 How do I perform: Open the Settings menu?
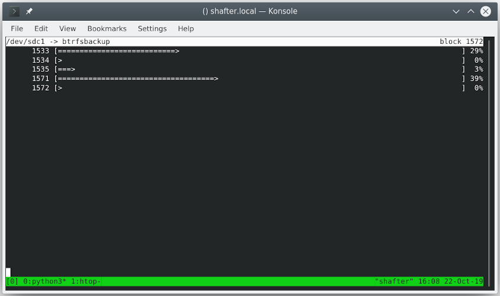[152, 28]
